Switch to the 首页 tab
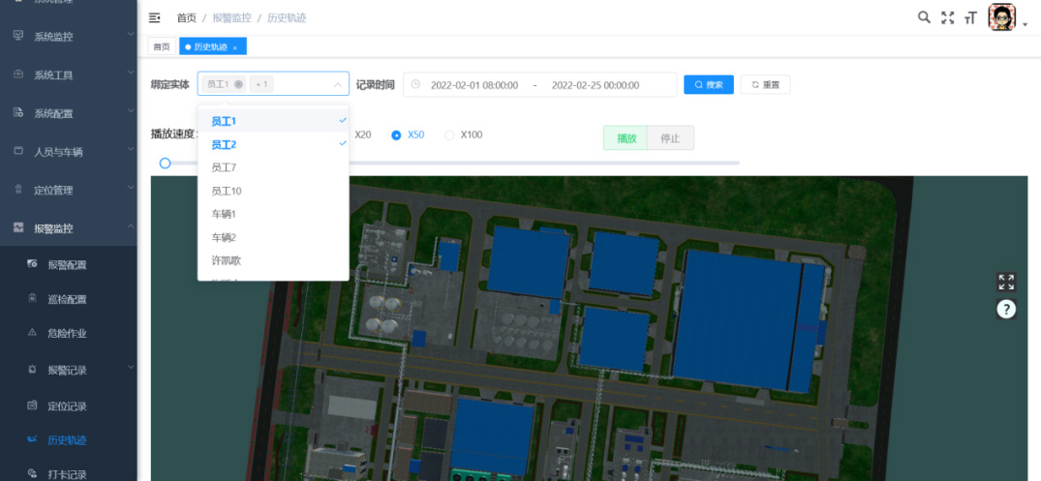The image size is (1041, 481). pyautogui.click(x=161, y=46)
